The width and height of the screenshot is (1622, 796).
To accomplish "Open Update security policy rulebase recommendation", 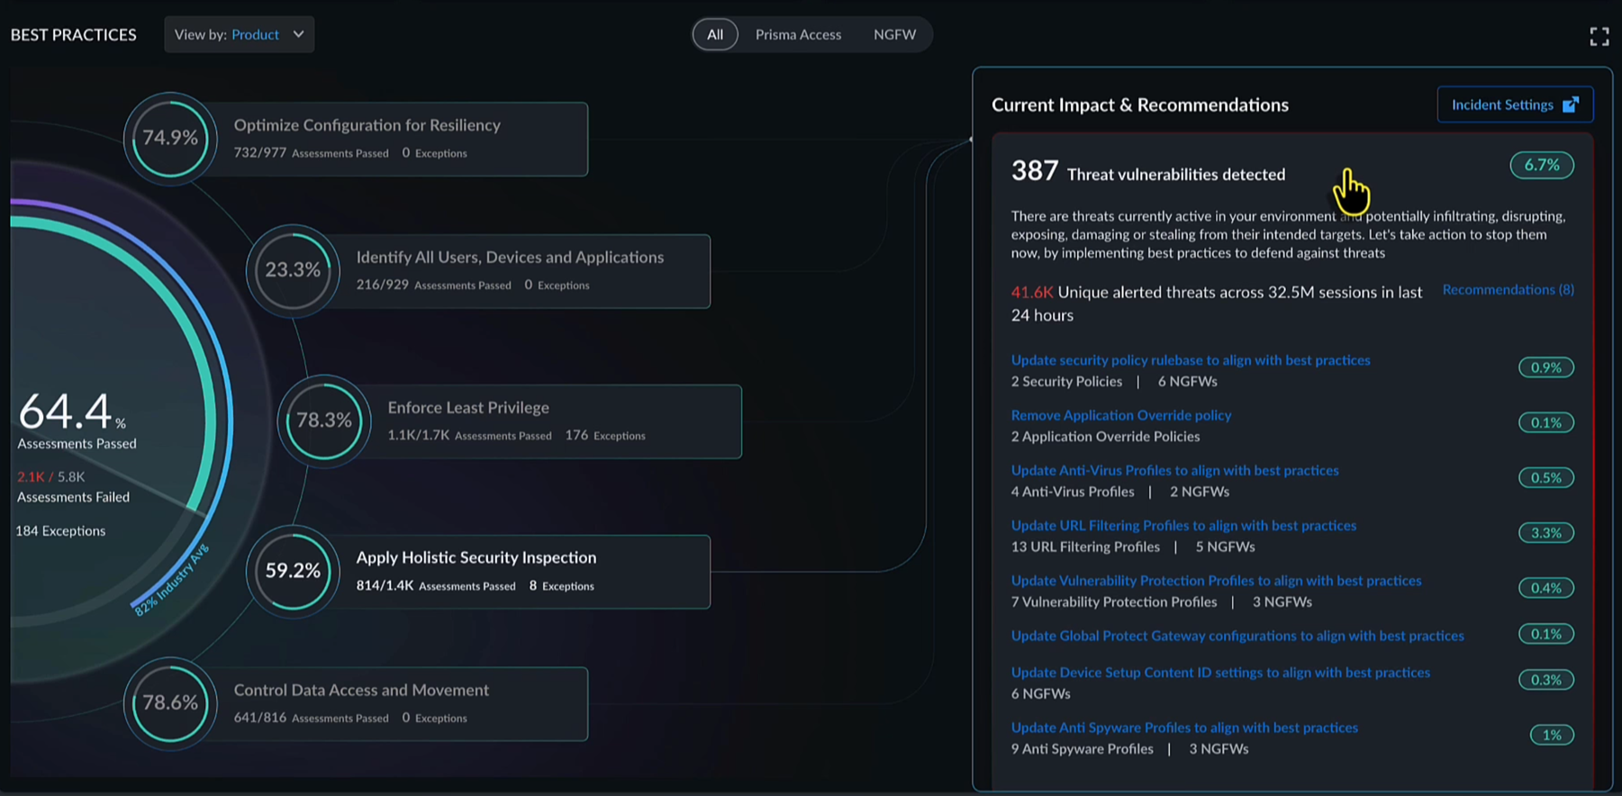I will pos(1190,360).
